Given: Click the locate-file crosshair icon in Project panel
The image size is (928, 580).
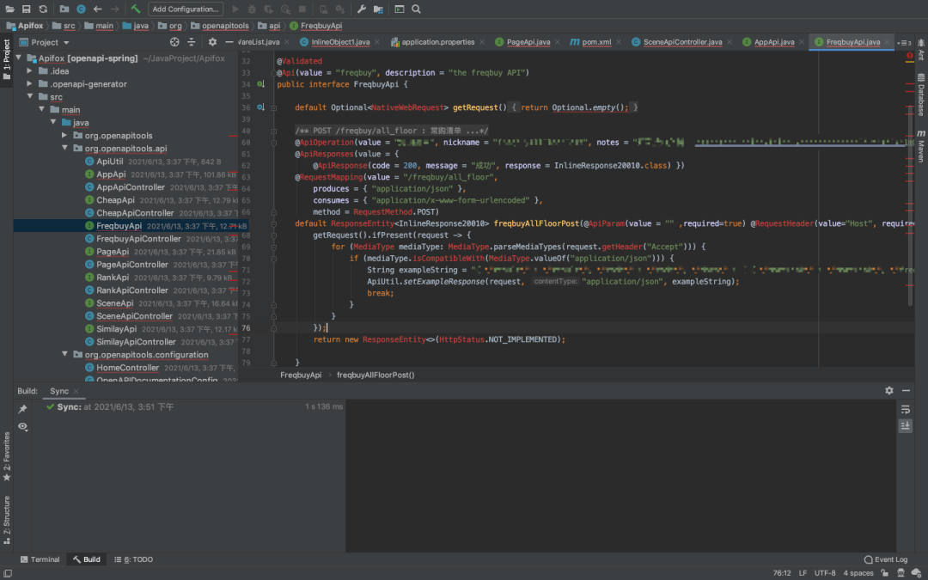Looking at the screenshot, I should tap(174, 41).
